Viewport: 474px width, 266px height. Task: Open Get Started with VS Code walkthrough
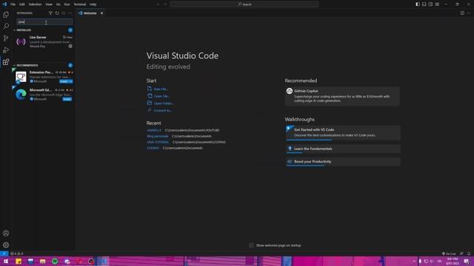(343, 133)
